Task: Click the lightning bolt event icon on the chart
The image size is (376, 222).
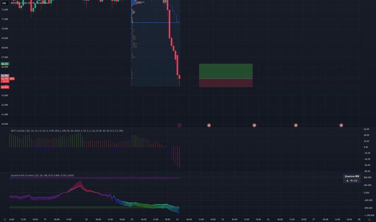Action: [180, 125]
